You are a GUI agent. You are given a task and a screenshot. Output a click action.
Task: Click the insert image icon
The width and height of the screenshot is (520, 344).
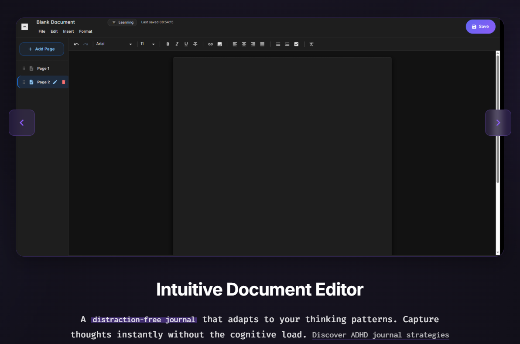[x=219, y=44]
